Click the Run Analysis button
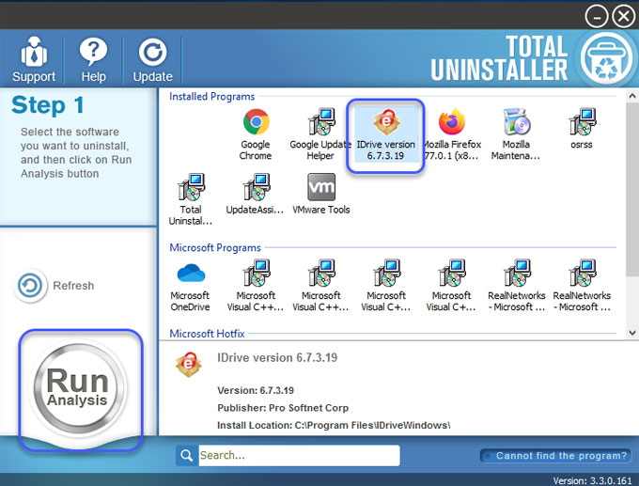 [x=79, y=387]
